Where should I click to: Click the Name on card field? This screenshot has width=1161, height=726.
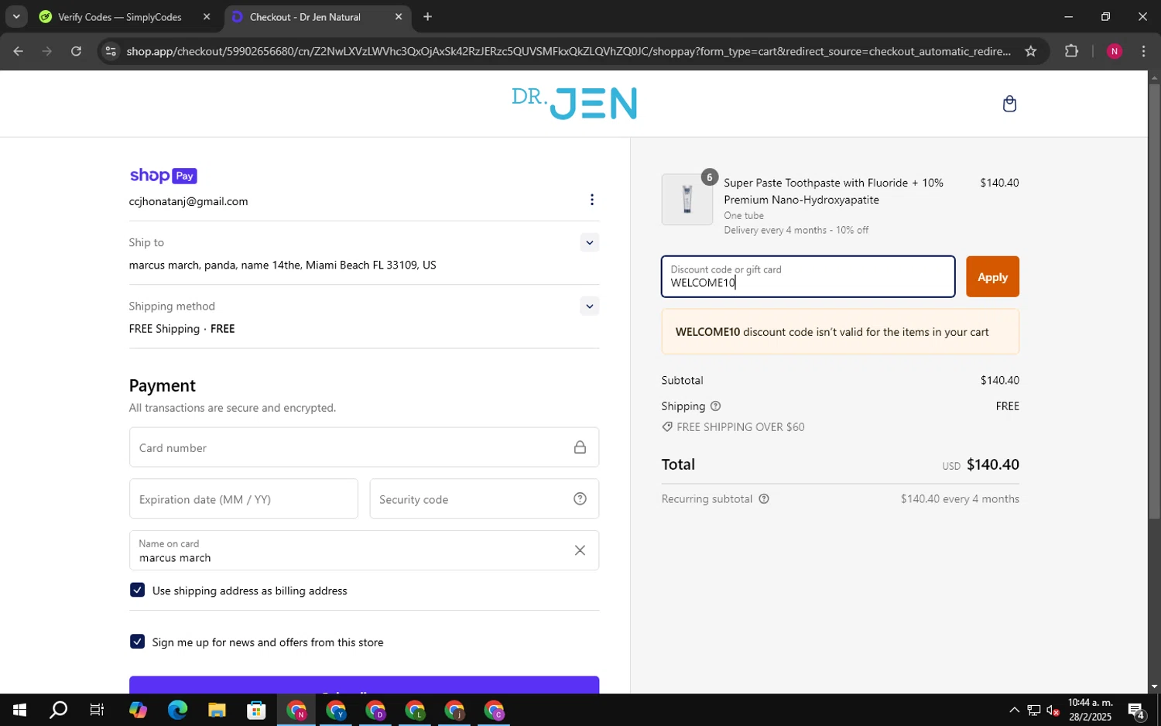point(364,550)
